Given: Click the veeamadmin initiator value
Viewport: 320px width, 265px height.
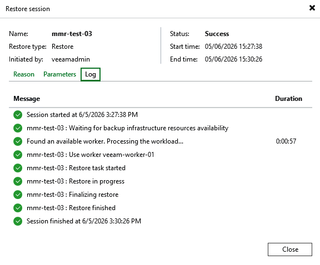Looking at the screenshot, I should [71, 59].
